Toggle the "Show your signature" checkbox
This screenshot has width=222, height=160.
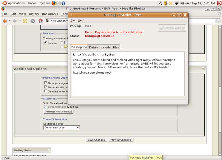(46, 83)
